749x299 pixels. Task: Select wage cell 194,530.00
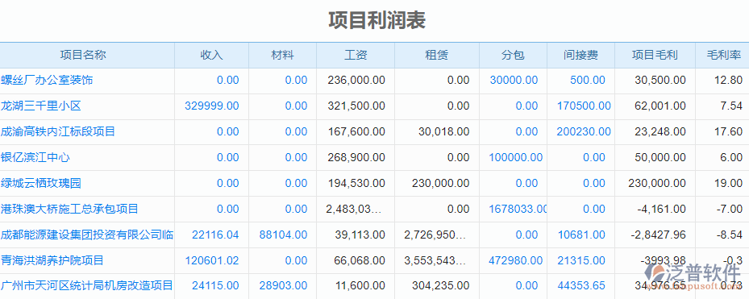click(x=356, y=184)
